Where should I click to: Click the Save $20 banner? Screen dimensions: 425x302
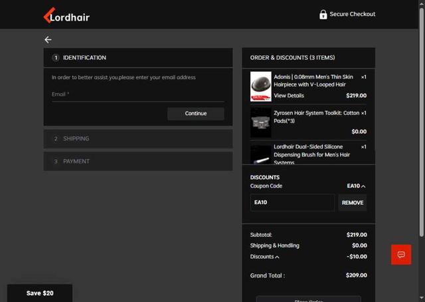(x=40, y=293)
